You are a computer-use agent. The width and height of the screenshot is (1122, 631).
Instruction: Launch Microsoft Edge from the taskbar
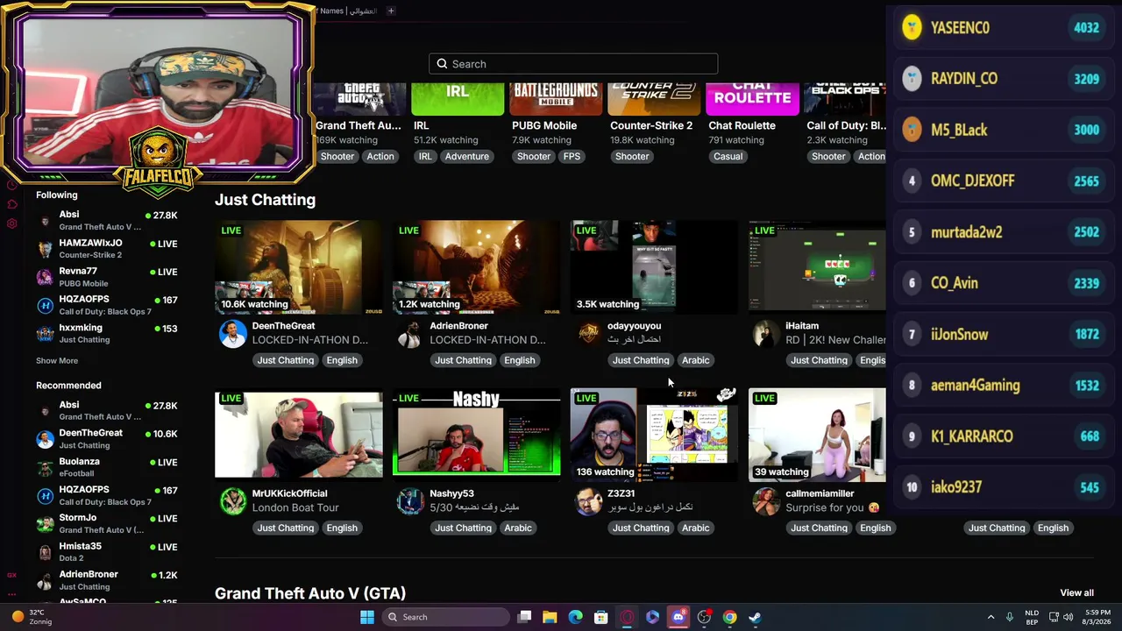pos(575,617)
